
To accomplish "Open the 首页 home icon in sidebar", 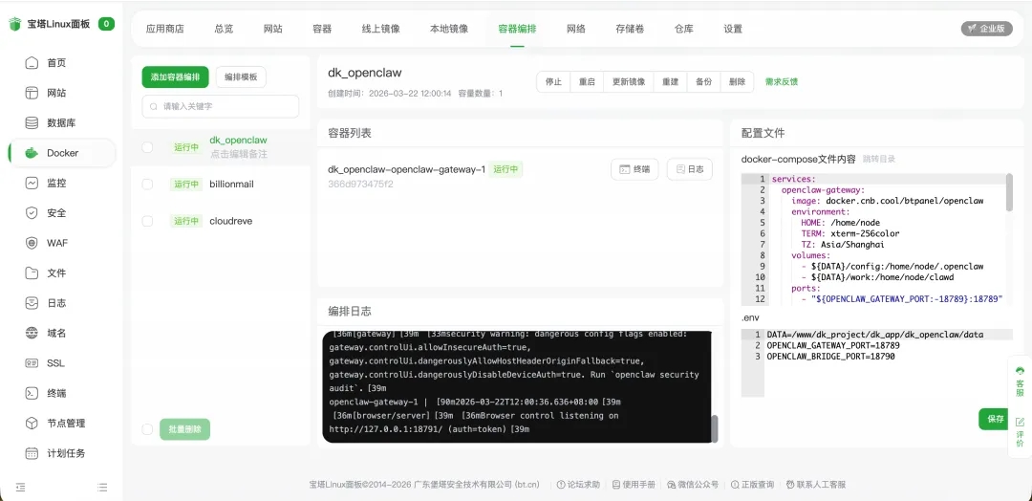I will pyautogui.click(x=32, y=63).
